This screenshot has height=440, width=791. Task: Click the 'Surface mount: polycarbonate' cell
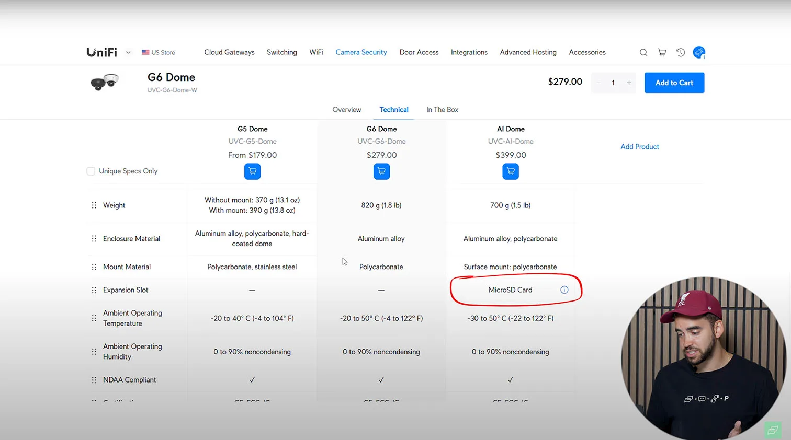(x=511, y=267)
